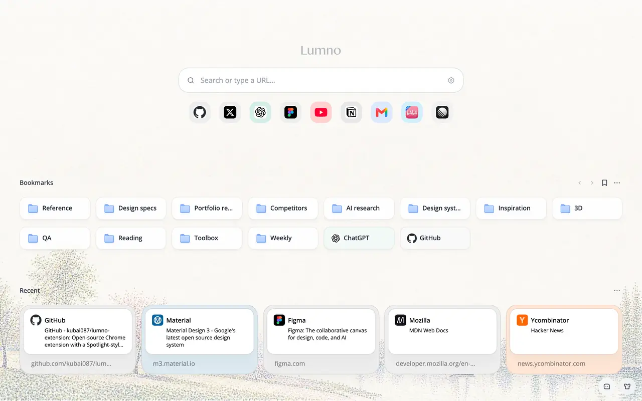
Task: Open the Figma shortcut icon under the search bar
Action: pyautogui.click(x=290, y=112)
